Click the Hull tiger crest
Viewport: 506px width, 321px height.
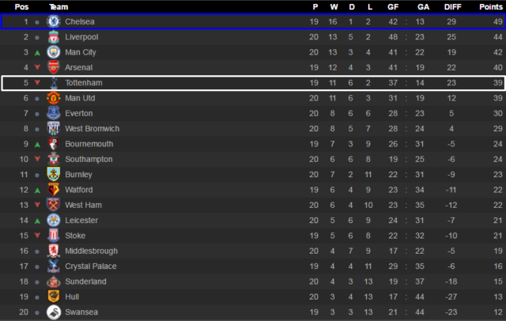54,296
